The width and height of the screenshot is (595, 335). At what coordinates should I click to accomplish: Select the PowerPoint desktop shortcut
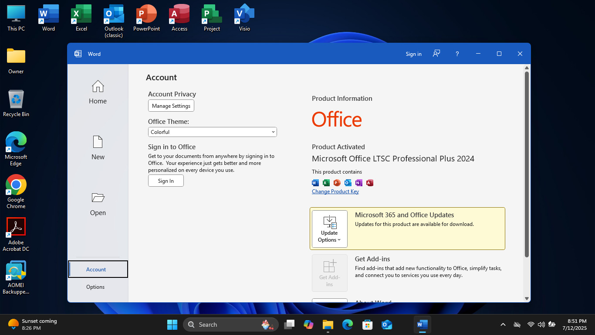click(x=146, y=18)
